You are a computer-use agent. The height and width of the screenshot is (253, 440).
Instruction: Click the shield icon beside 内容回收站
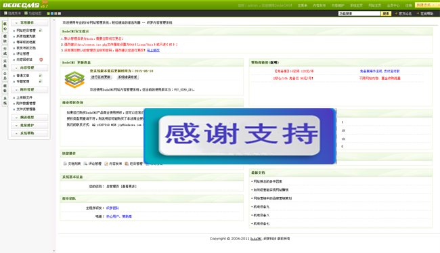point(41,60)
